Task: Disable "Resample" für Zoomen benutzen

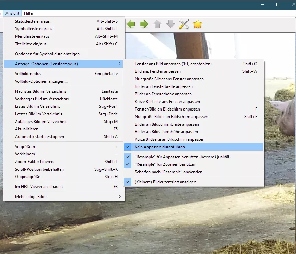Action: (x=165, y=164)
